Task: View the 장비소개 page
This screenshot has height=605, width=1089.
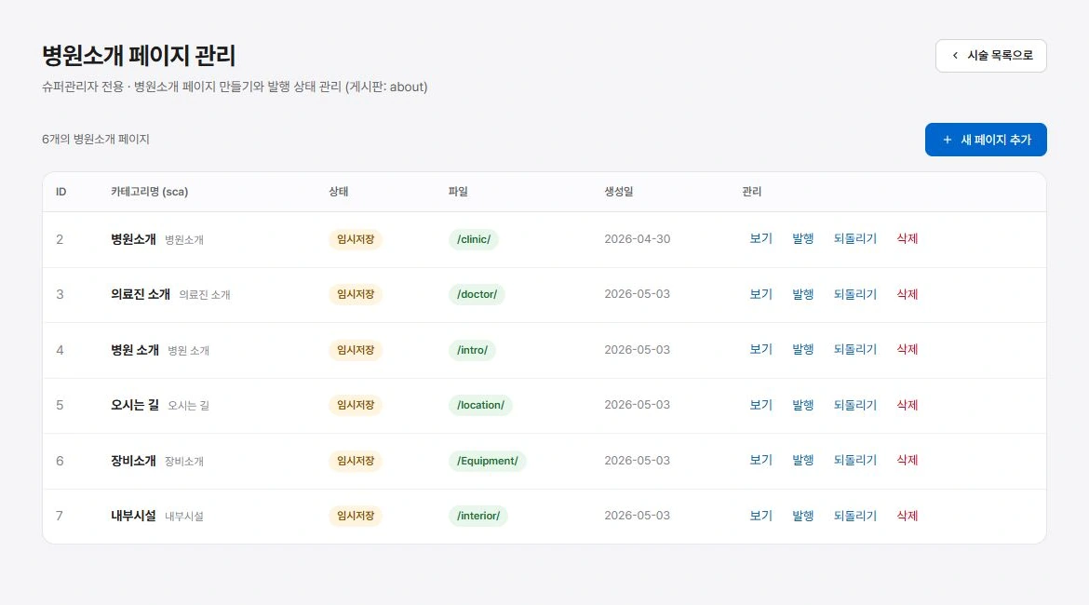Action: pyautogui.click(x=760, y=460)
